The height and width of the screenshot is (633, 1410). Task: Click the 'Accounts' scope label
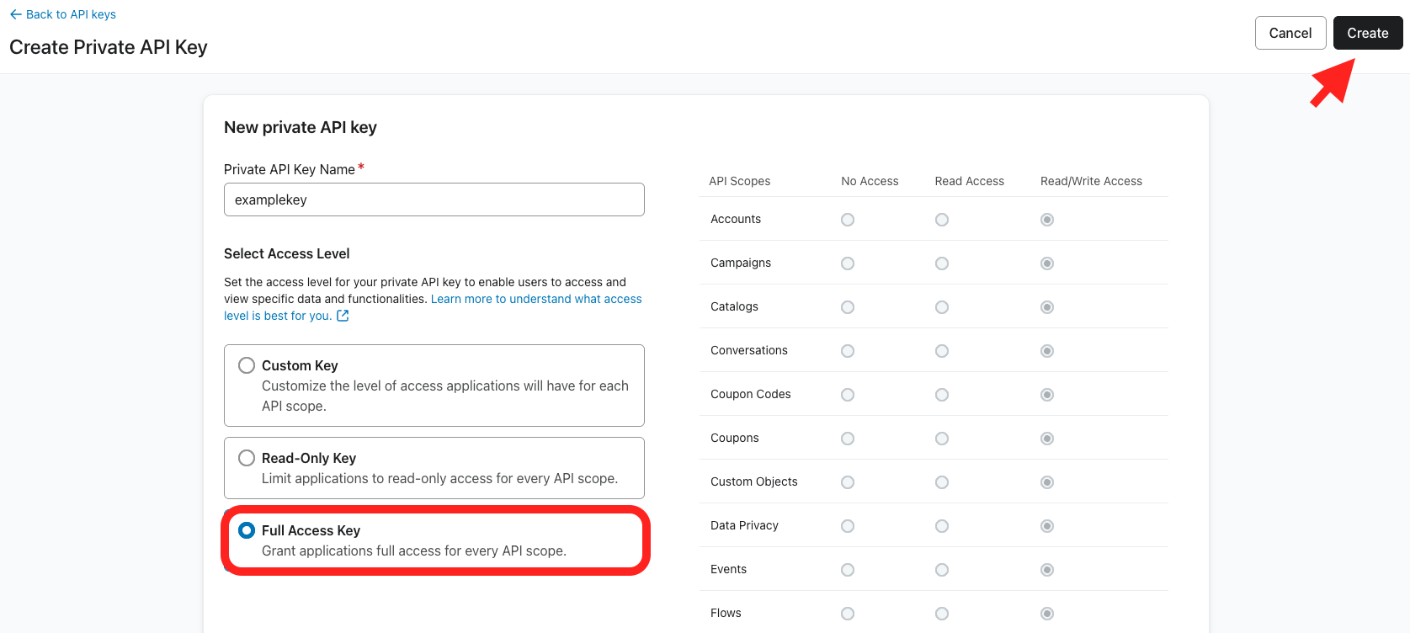coord(736,219)
